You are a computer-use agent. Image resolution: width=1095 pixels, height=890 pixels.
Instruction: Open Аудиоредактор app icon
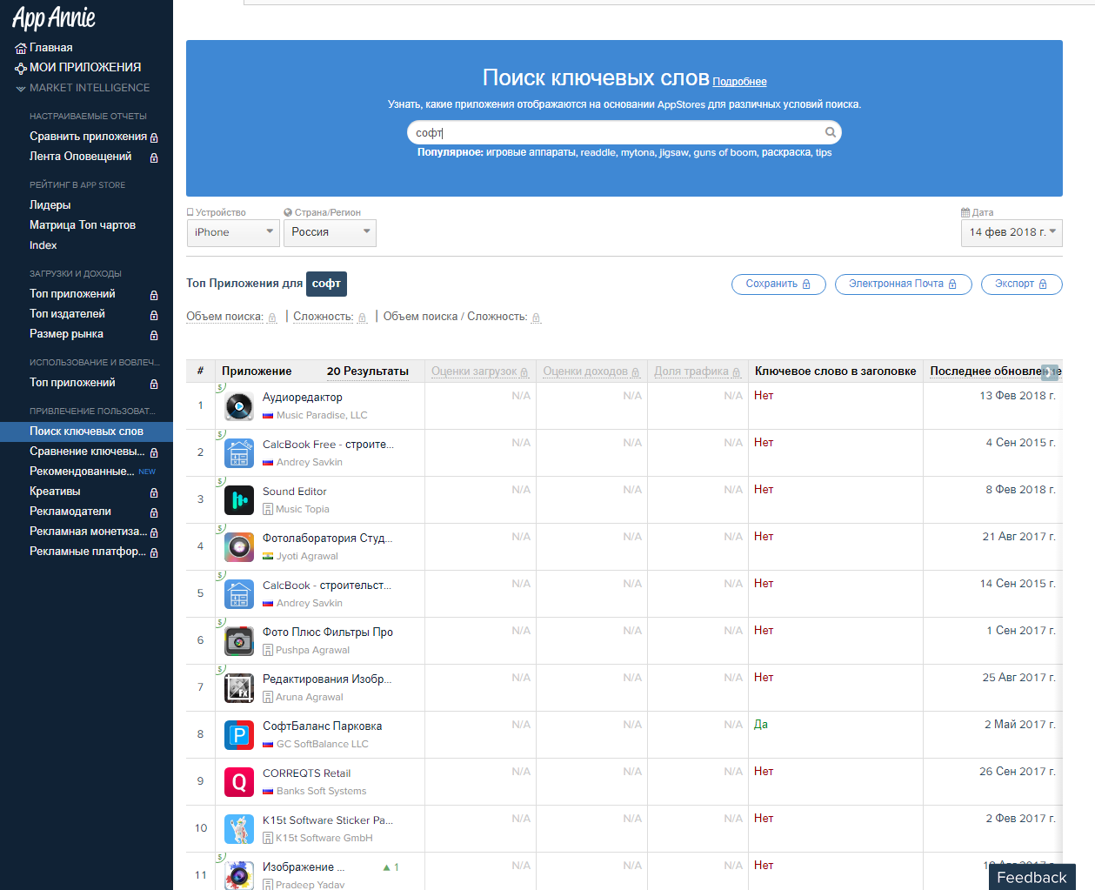point(239,406)
